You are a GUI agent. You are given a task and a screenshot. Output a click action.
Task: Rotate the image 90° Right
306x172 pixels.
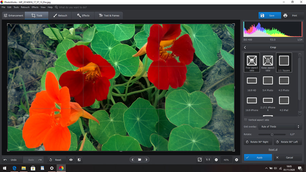click(258, 142)
